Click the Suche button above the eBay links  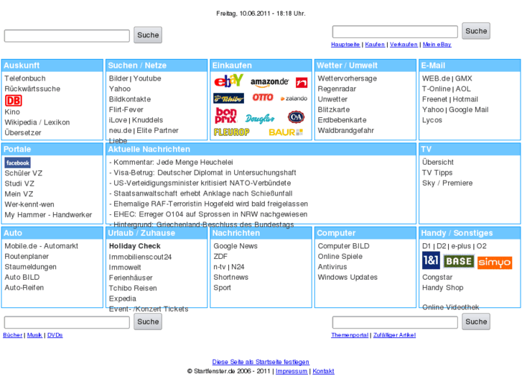[x=476, y=31]
